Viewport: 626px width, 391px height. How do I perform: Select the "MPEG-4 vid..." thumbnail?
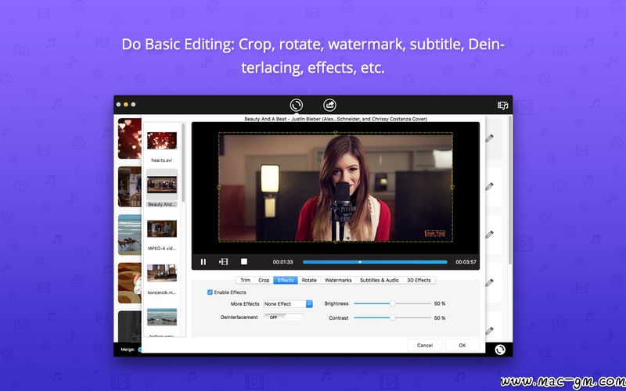[x=162, y=228]
